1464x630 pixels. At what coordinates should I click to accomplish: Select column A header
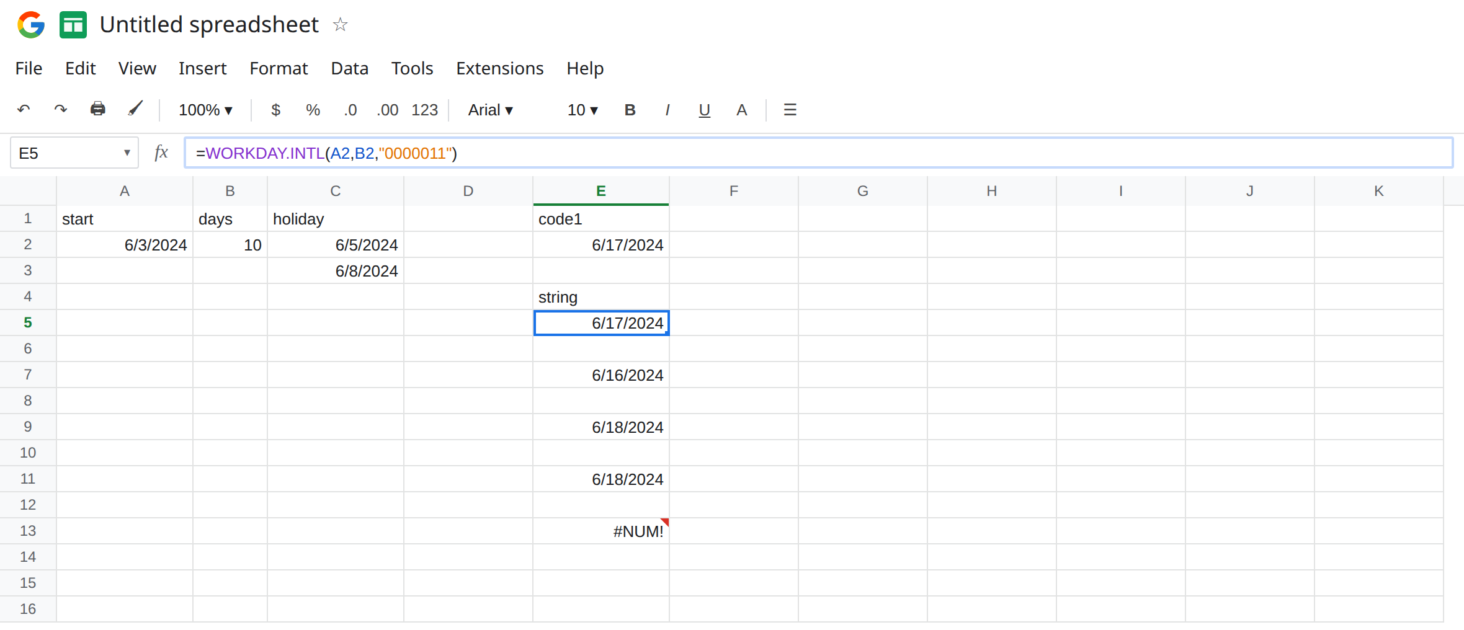pos(125,191)
